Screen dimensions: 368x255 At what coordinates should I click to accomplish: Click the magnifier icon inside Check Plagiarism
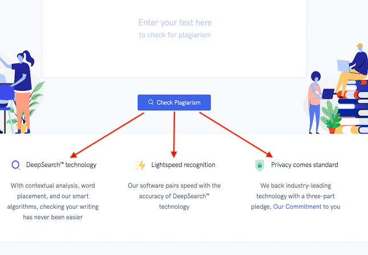coord(150,102)
